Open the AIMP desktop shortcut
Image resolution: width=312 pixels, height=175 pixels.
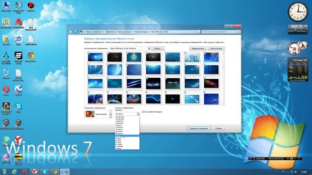click(6, 141)
